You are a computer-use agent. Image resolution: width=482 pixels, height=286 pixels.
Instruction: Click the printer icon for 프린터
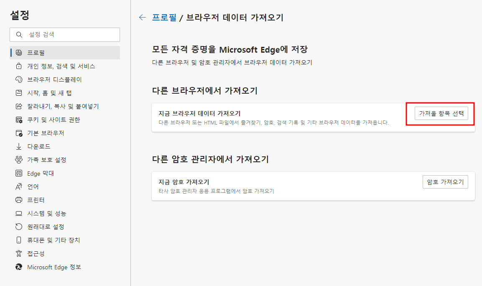19,200
